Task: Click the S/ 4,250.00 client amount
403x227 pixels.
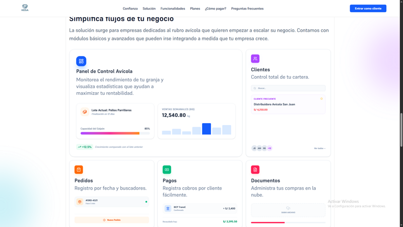Action: [x=260, y=109]
